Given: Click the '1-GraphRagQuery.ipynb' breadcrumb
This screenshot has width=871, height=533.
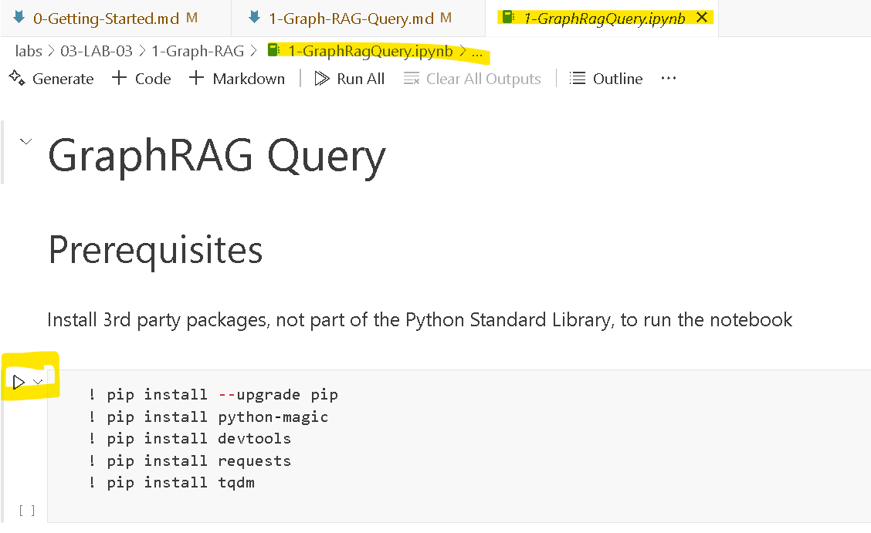Looking at the screenshot, I should [x=371, y=51].
